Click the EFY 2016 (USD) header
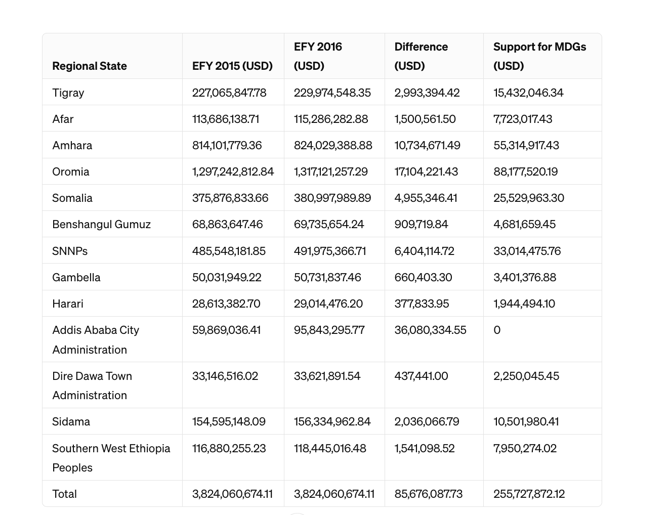The image size is (672, 515). coord(318,56)
